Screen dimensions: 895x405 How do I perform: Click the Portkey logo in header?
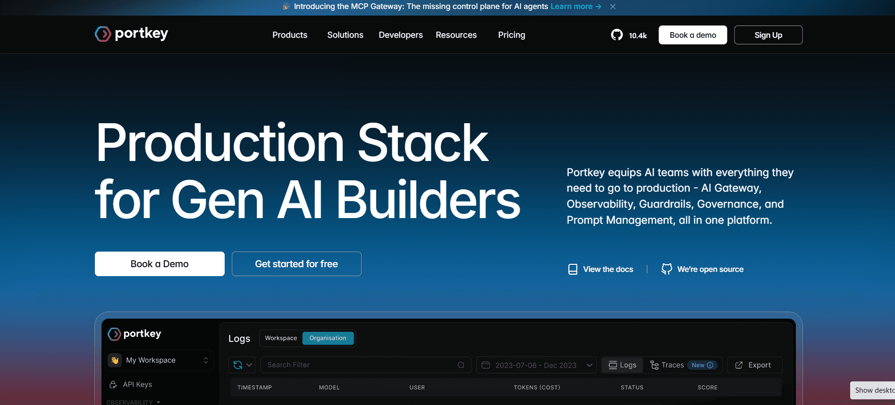coord(131,34)
